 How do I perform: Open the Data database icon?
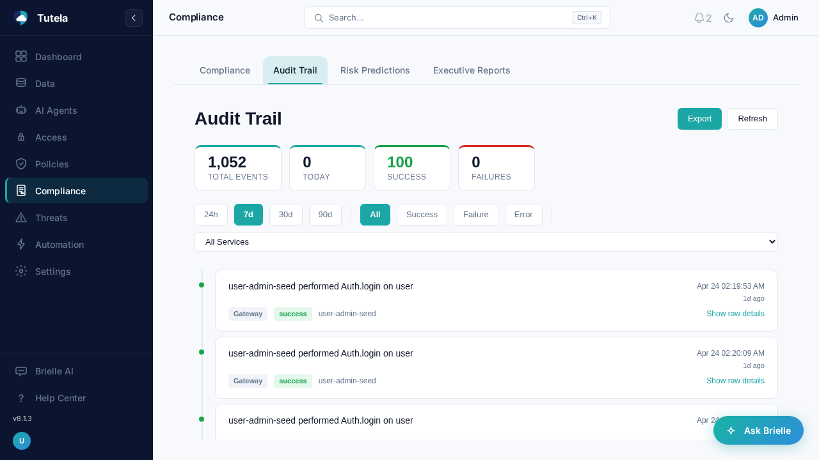coord(21,84)
